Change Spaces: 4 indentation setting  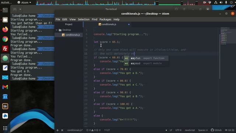[x=203, y=130]
